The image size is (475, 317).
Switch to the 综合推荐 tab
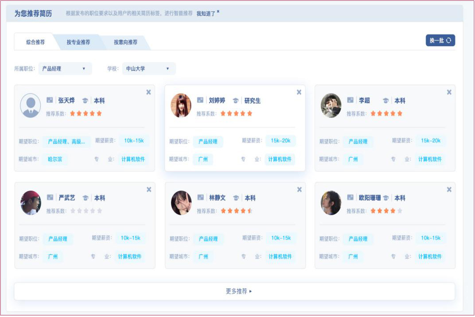tap(35, 42)
